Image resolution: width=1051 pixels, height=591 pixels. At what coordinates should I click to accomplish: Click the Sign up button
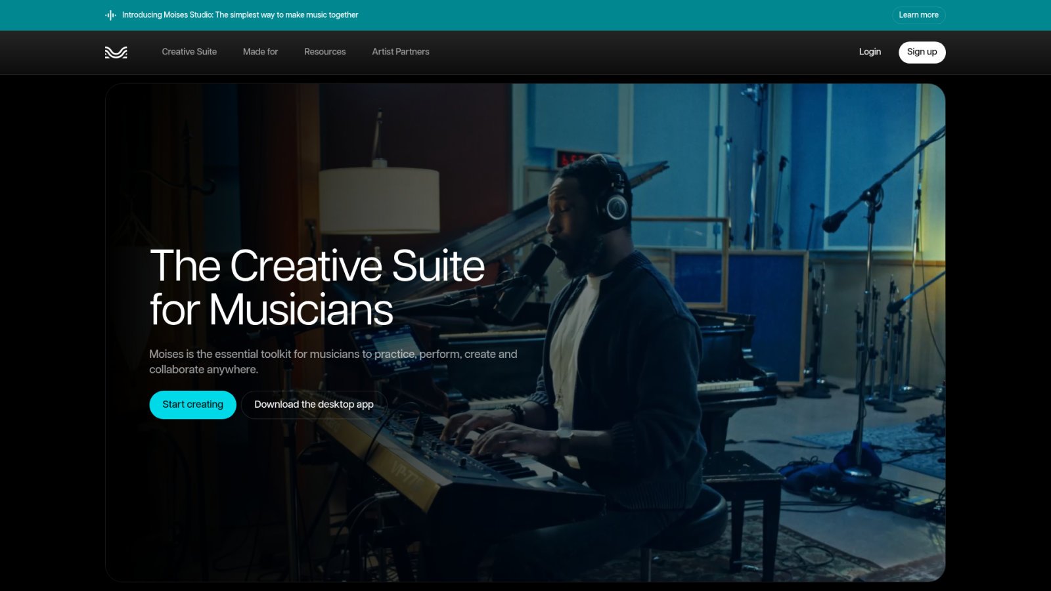tap(922, 53)
